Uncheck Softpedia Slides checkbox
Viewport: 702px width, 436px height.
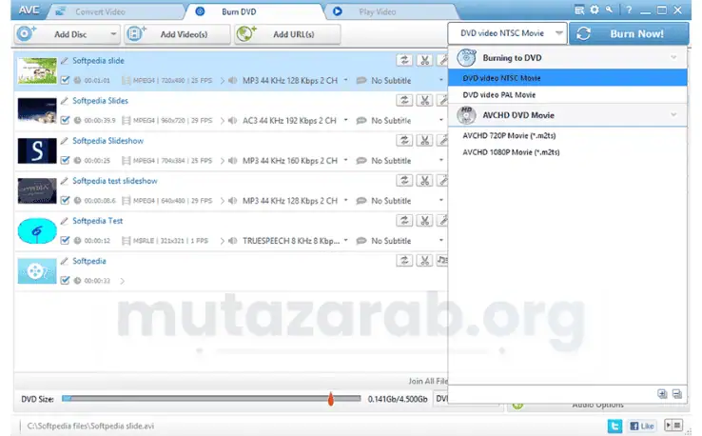pos(66,120)
